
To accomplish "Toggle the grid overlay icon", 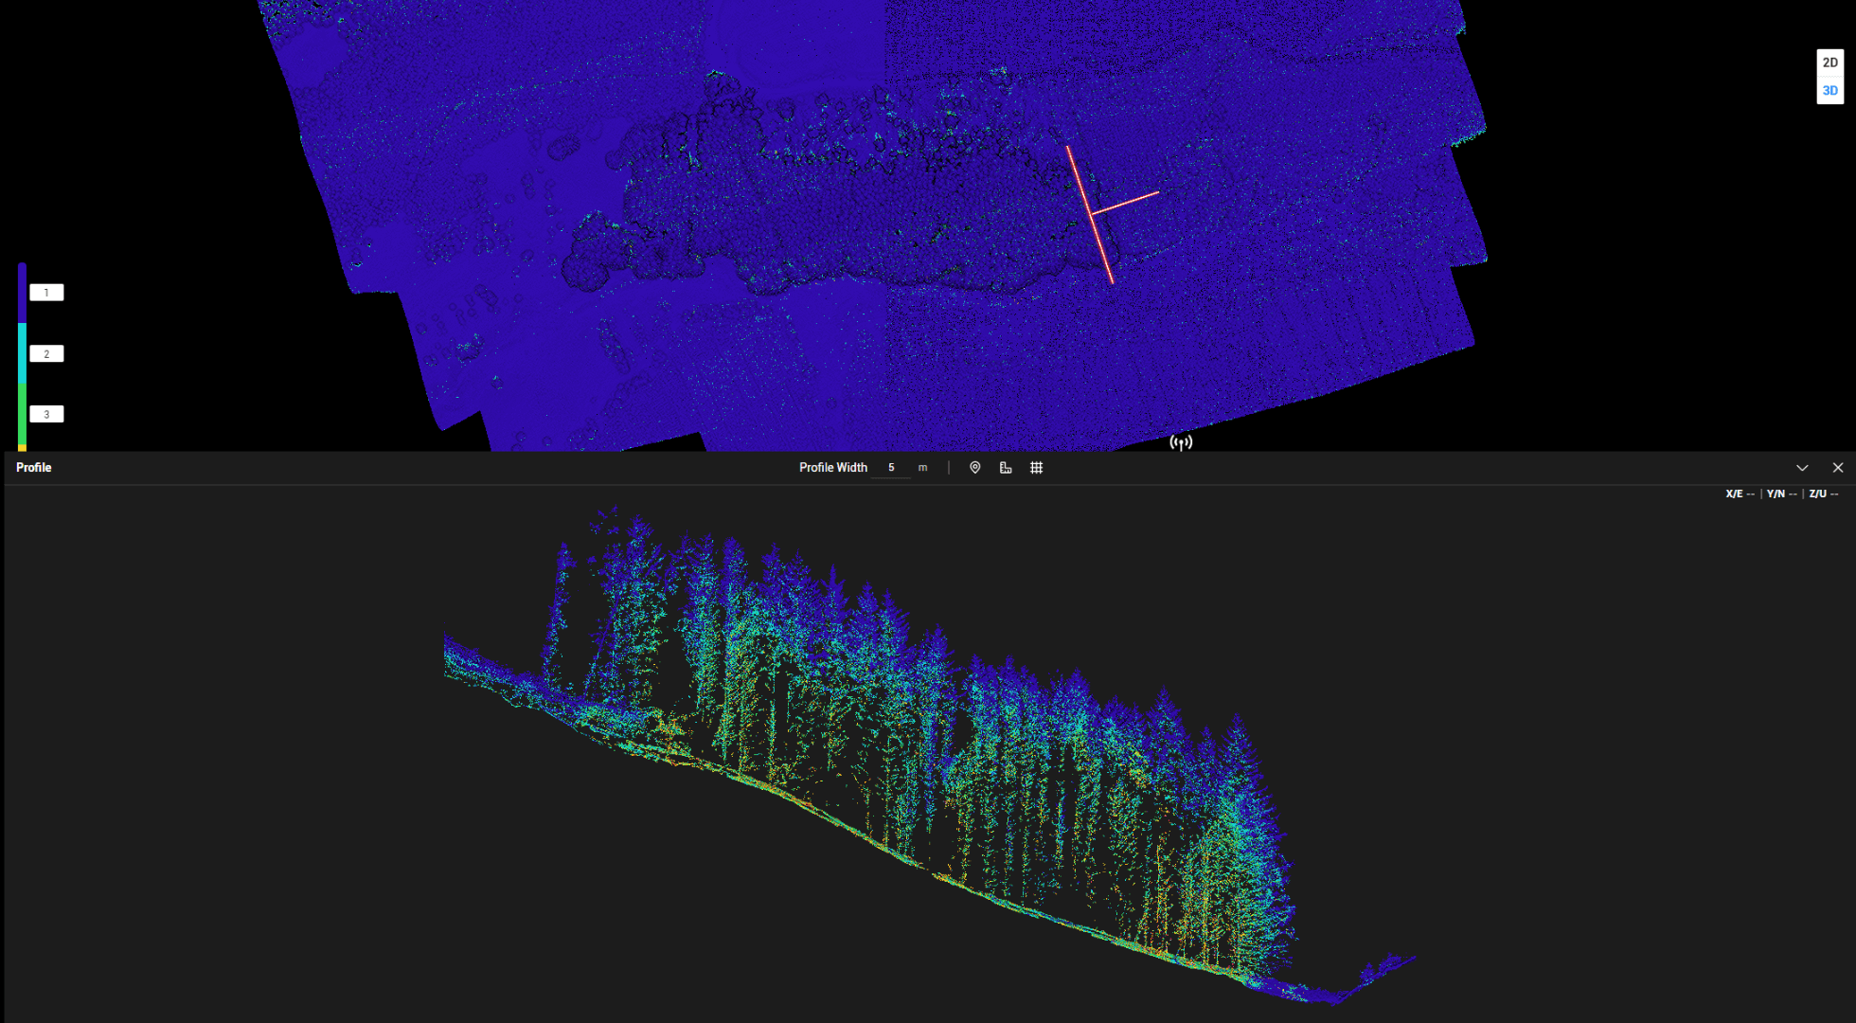I will [1037, 467].
